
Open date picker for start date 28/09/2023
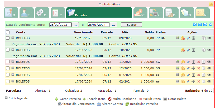click(x=75, y=25)
